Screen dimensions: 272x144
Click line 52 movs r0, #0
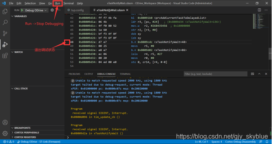tap(143, 58)
